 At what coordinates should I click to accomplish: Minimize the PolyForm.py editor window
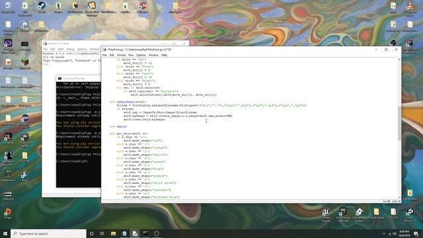[376, 50]
